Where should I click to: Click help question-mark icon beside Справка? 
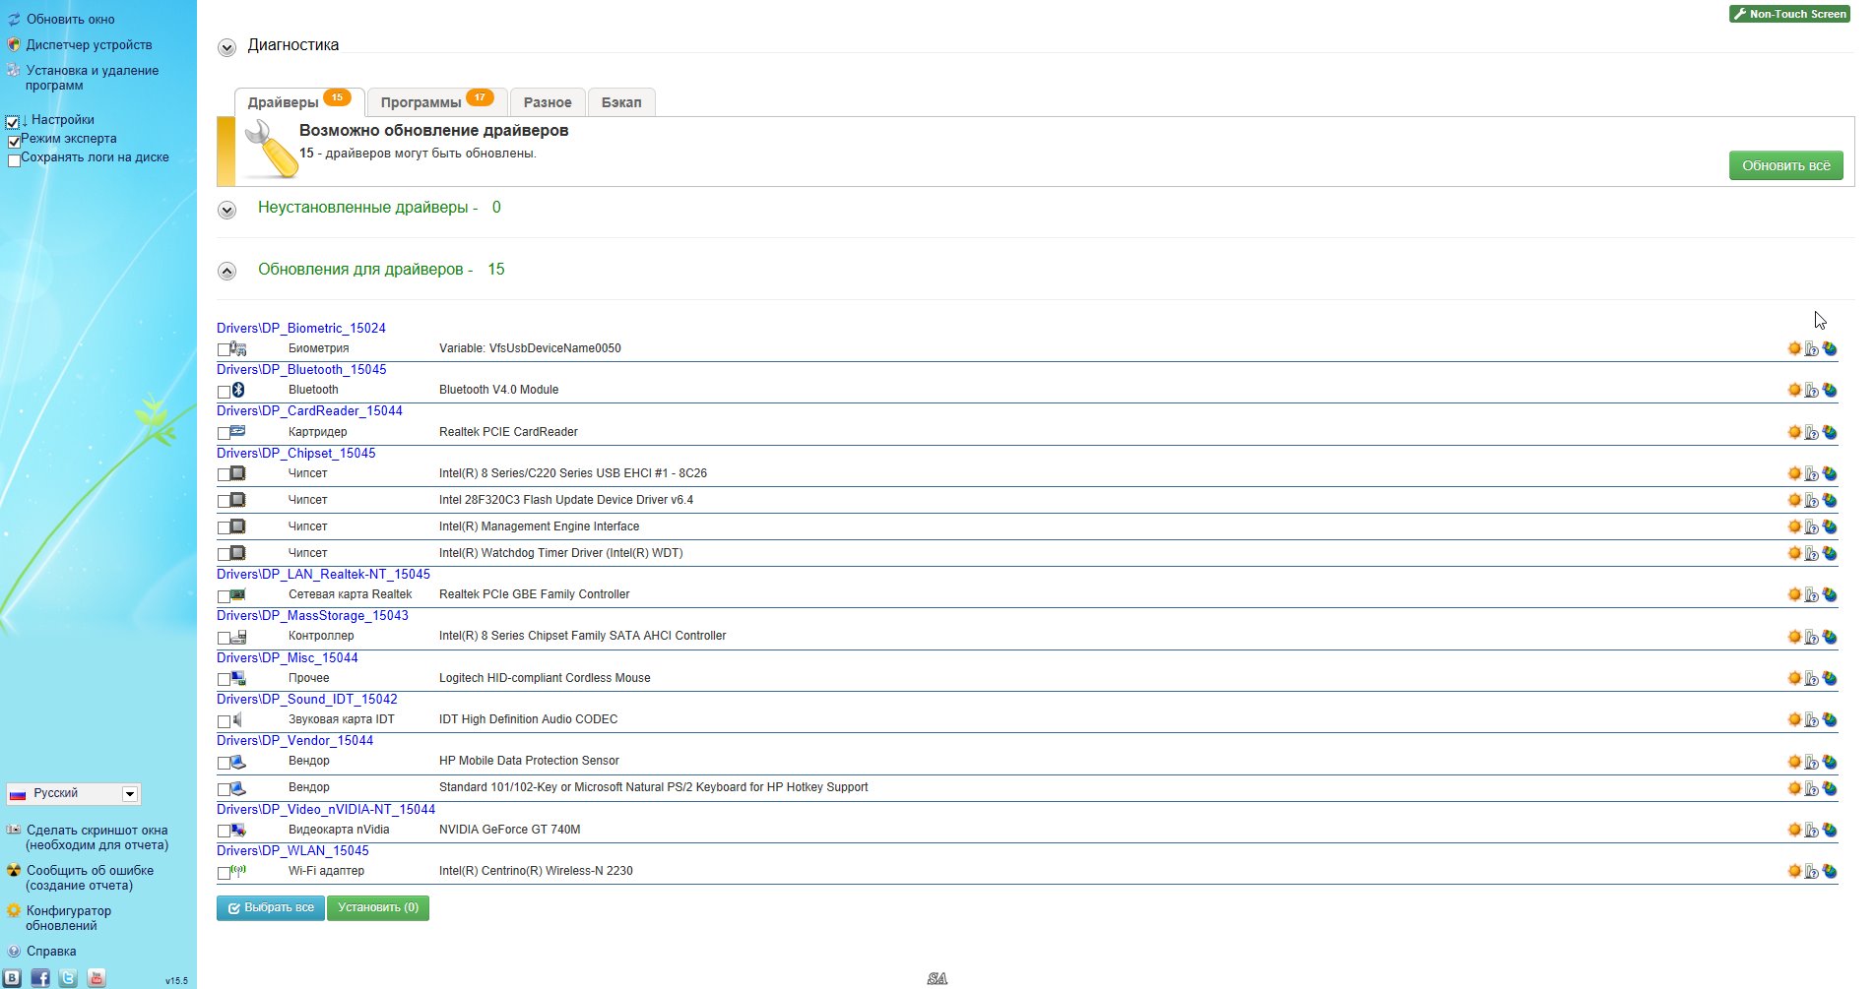(14, 952)
